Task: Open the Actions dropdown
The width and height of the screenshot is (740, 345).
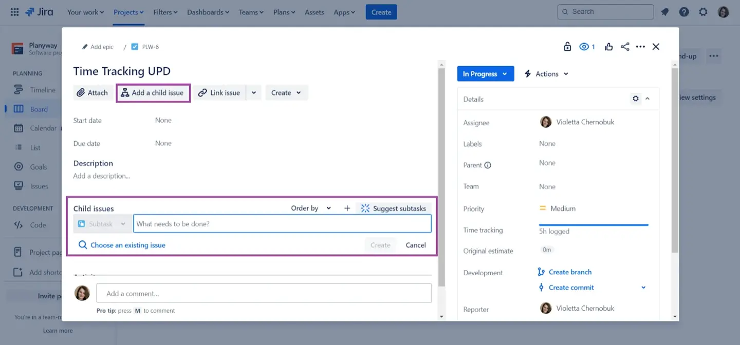Action: click(546, 73)
